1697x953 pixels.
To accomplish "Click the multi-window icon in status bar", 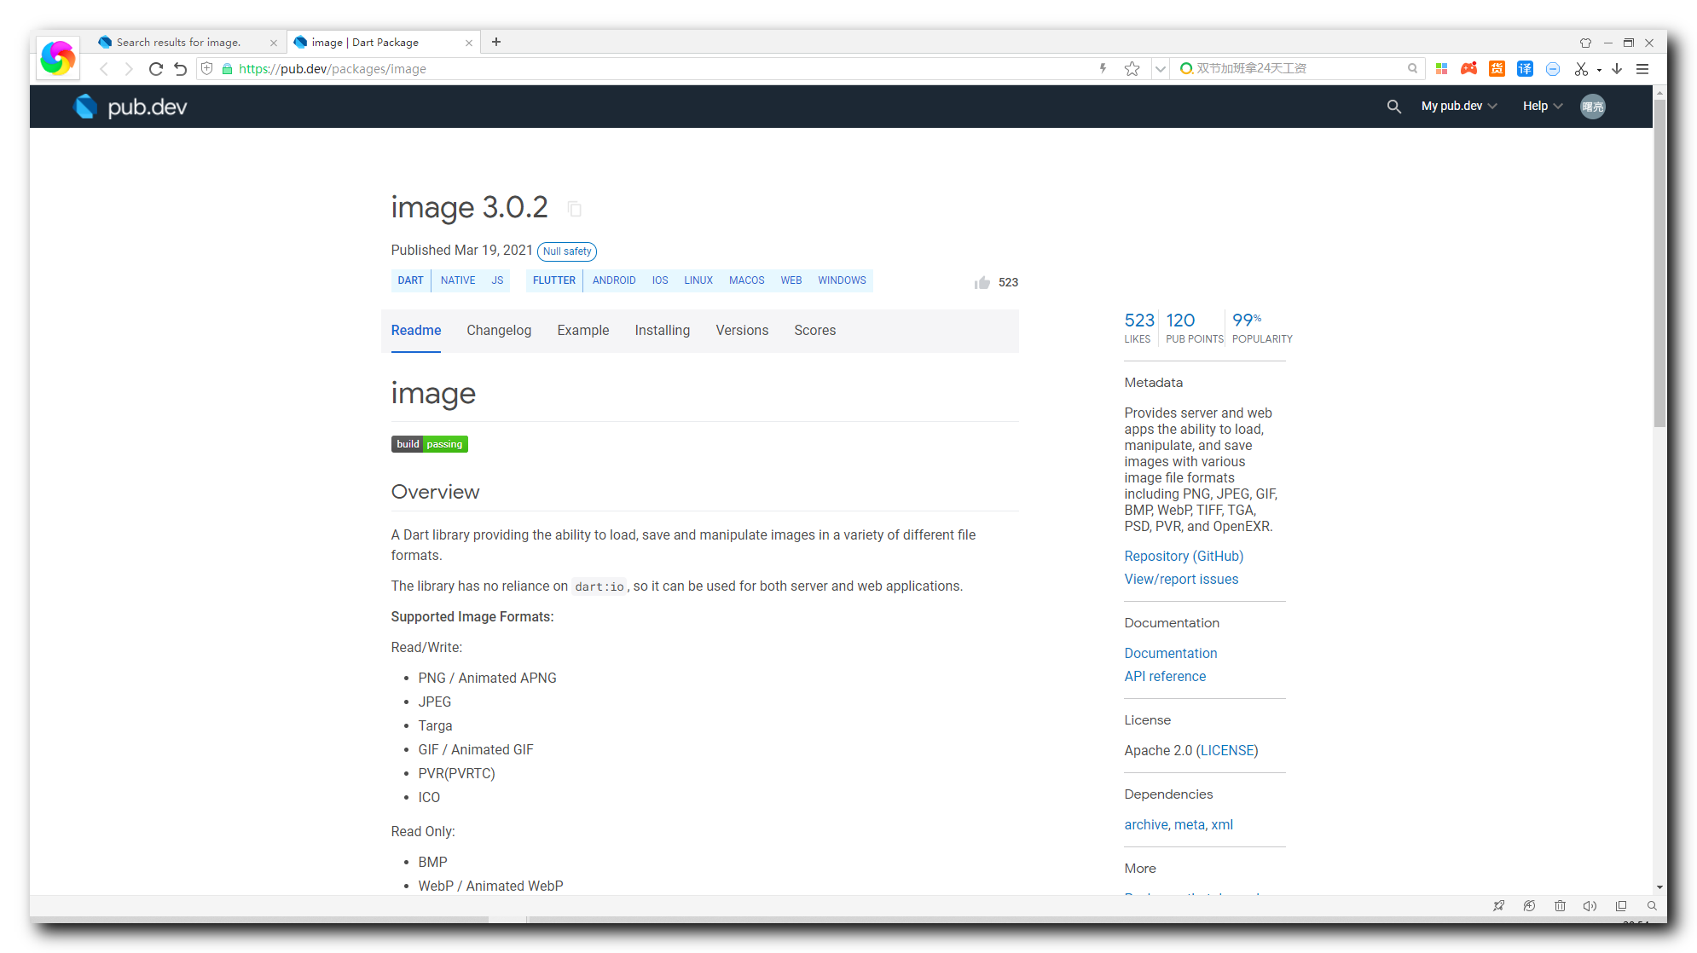I will tap(1621, 906).
